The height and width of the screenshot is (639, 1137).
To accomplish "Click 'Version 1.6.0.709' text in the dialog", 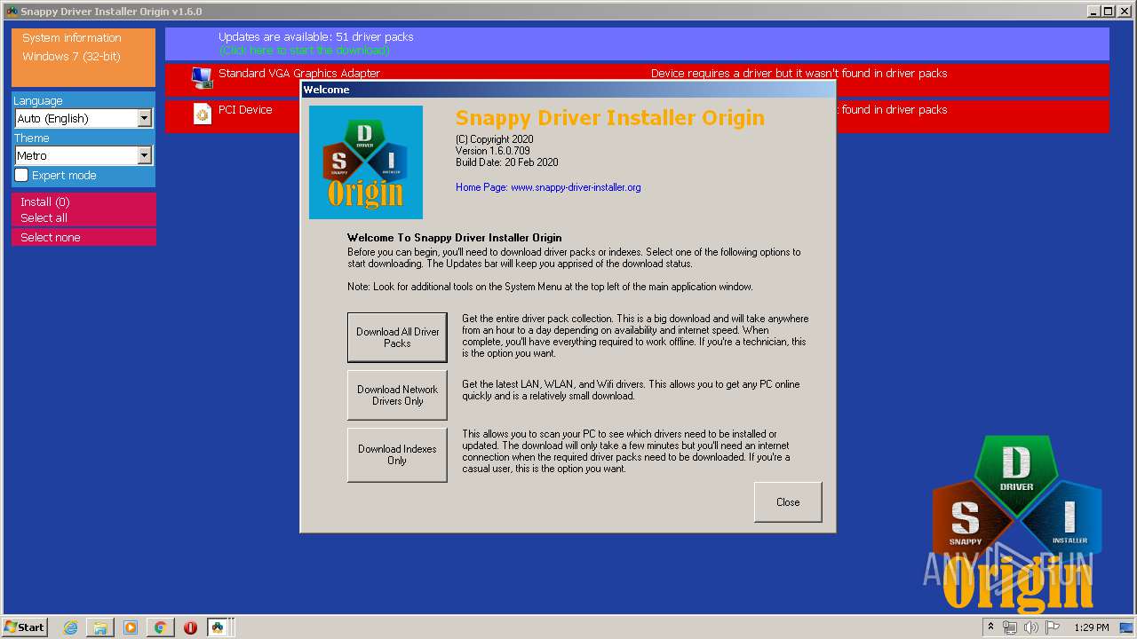I will click(x=493, y=151).
